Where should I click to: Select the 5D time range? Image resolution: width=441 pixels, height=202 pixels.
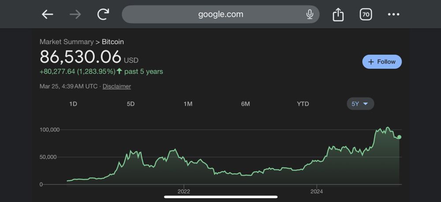click(x=131, y=104)
